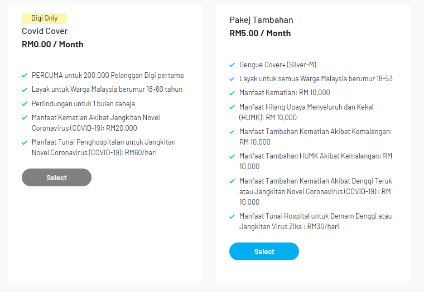
Task: Click checkmark beside Kematian Akibat Denggi Teruk
Action: (x=232, y=181)
